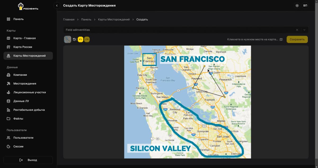The height and width of the screenshot is (168, 318).
Task: Click the Лицензионные участки icon
Action: point(8,92)
